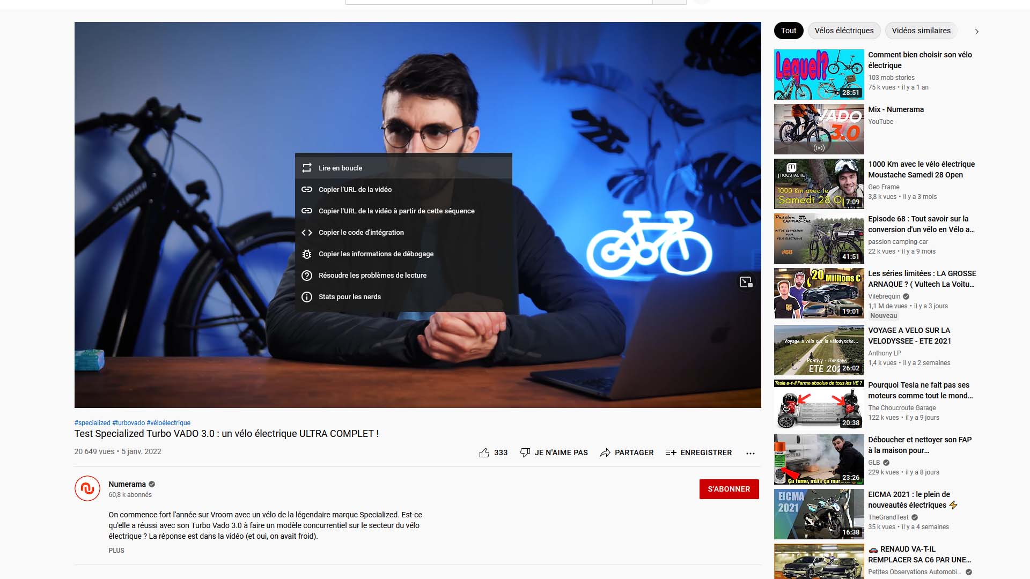Open thumbnail of '1000 Km avec le vélo électrique'
This screenshot has height=579, width=1030.
pyautogui.click(x=819, y=184)
